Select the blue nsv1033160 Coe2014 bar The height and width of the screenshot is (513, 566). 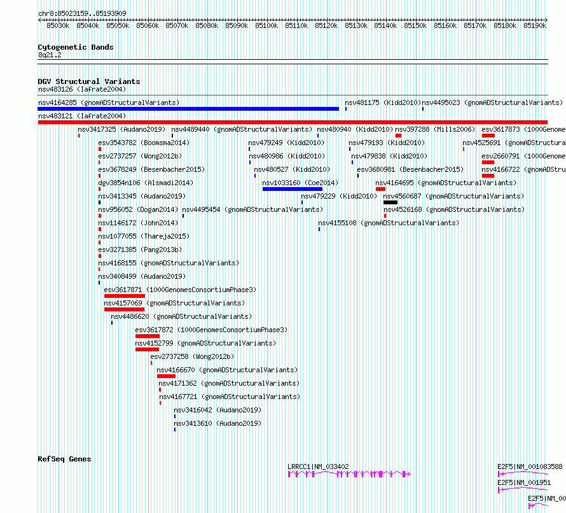coord(293,189)
